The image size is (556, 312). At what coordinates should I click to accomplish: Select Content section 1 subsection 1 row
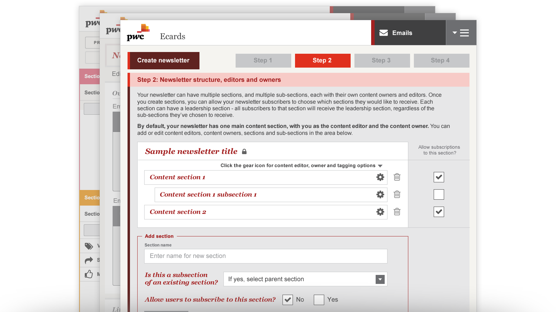271,195
